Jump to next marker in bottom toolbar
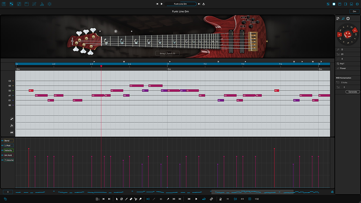The height and width of the screenshot is (203, 361). 109,199
